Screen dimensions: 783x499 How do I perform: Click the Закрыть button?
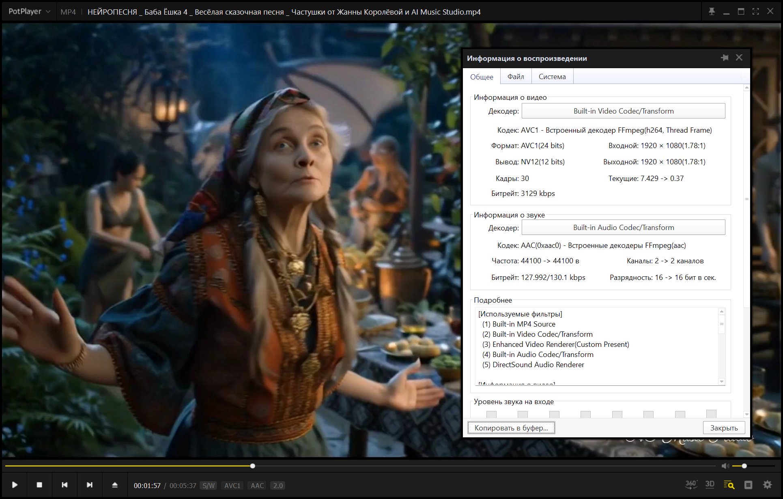(x=724, y=428)
